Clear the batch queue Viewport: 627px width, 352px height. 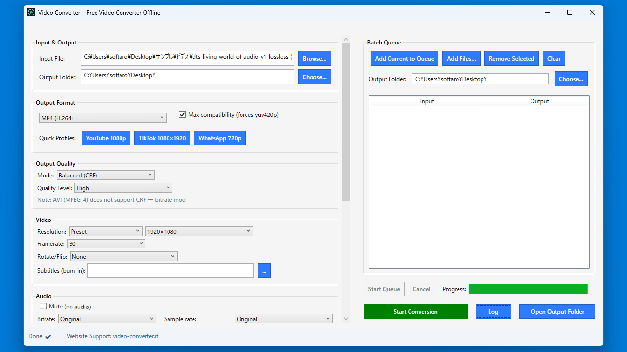click(554, 58)
